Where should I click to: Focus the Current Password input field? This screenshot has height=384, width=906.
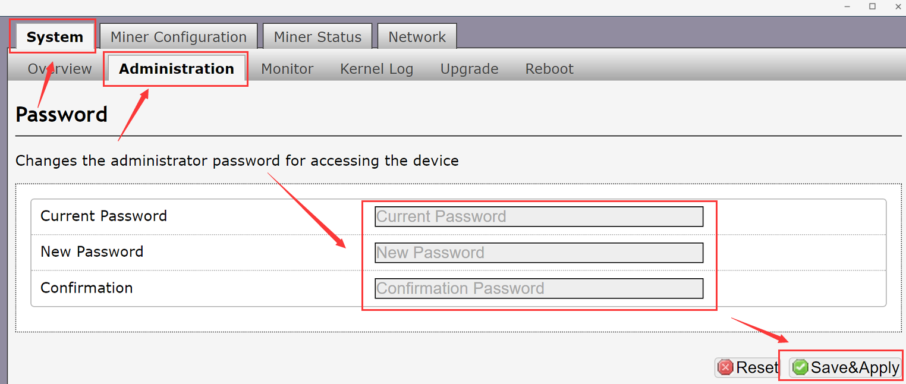coord(538,216)
